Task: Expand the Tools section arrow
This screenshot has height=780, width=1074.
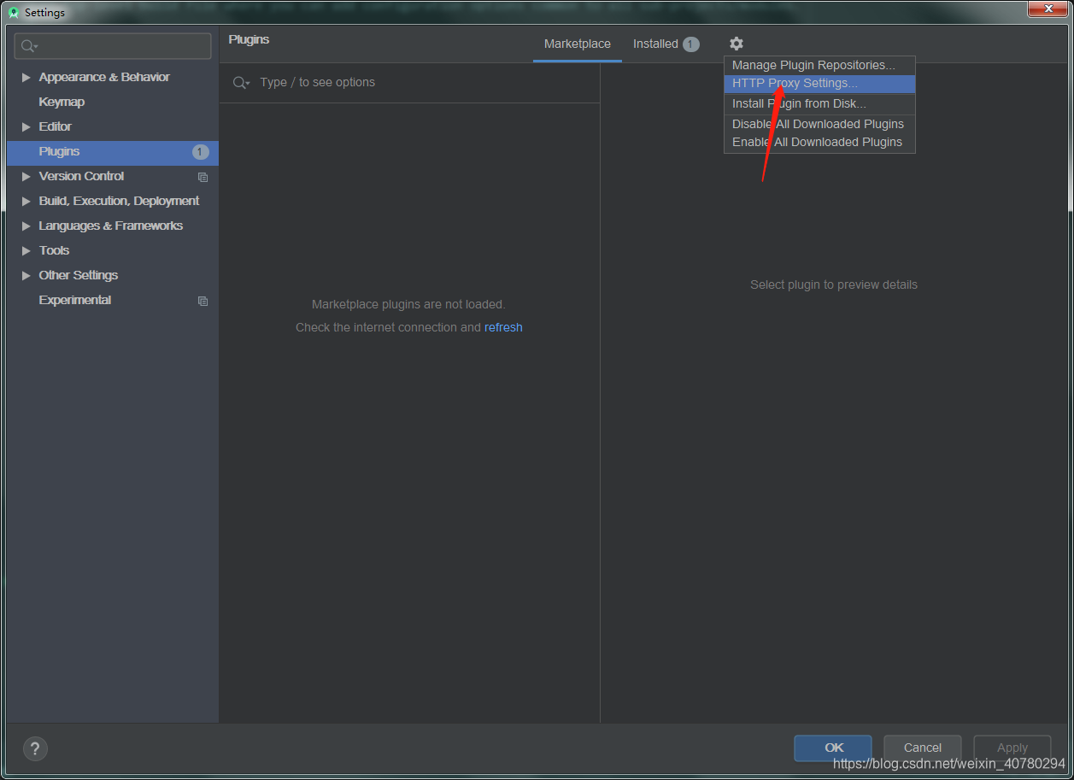Action: pos(26,250)
